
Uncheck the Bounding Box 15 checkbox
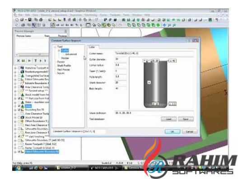point(19,110)
